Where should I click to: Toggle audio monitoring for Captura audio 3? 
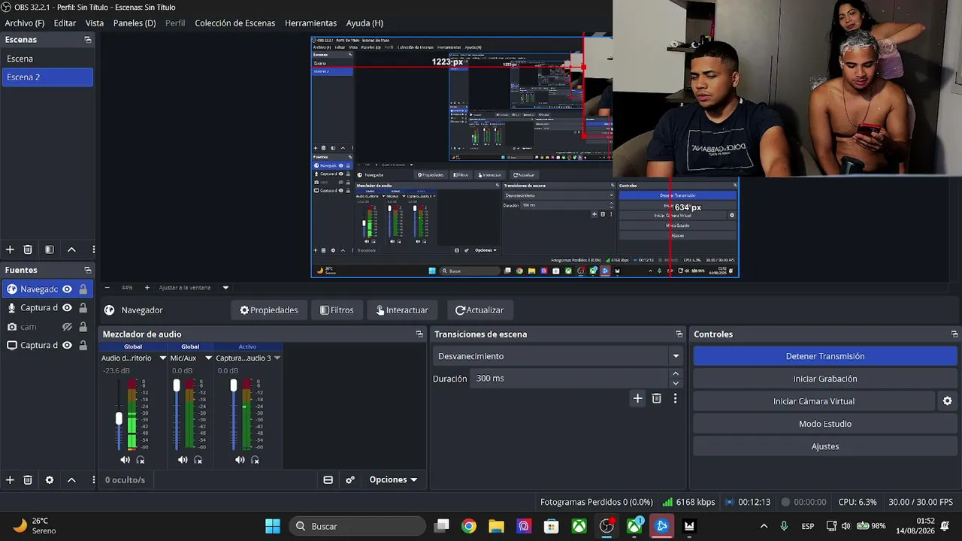[255, 460]
